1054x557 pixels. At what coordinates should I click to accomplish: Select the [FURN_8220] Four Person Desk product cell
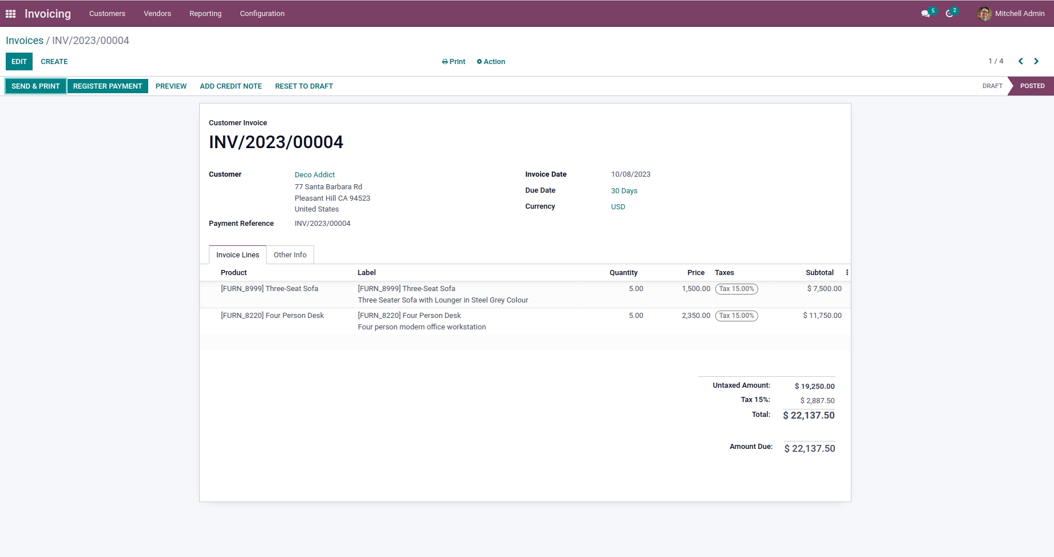pyautogui.click(x=272, y=316)
